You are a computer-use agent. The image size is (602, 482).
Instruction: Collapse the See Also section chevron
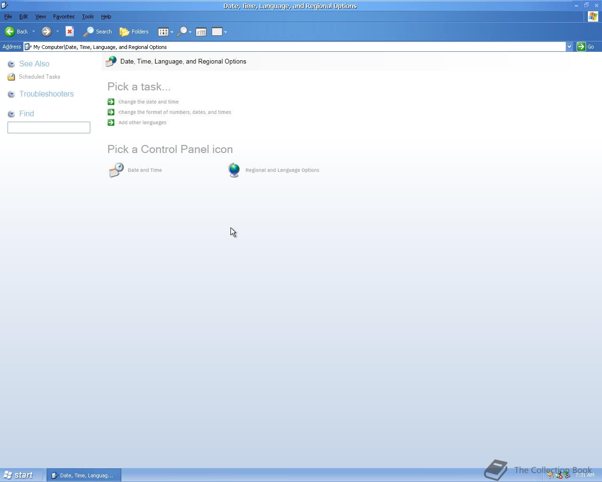11,64
